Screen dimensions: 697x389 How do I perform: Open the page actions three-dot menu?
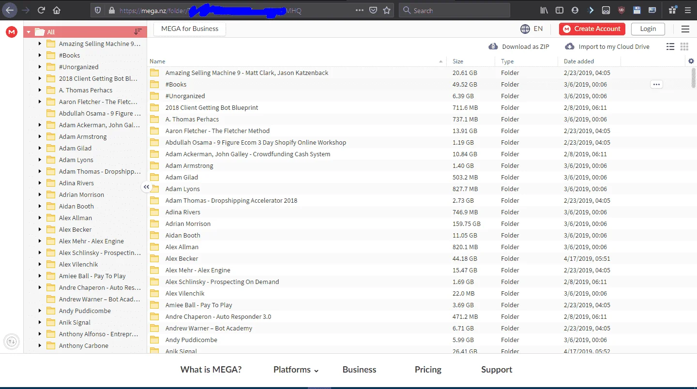(x=360, y=10)
